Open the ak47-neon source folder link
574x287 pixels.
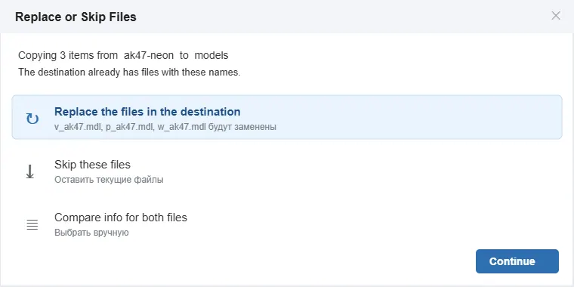149,55
